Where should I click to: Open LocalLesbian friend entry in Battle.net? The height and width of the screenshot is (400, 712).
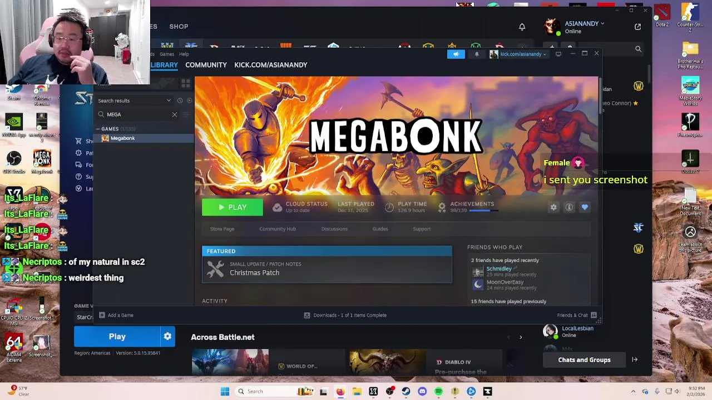coord(577,332)
